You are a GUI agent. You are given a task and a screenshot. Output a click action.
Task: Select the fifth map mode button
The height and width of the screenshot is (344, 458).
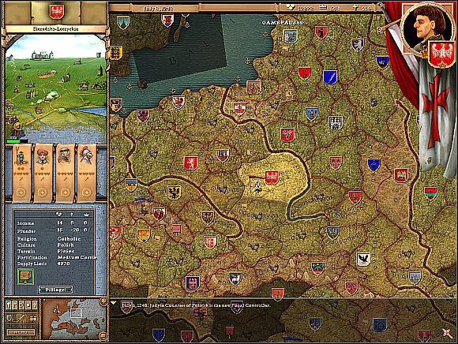pos(35,305)
